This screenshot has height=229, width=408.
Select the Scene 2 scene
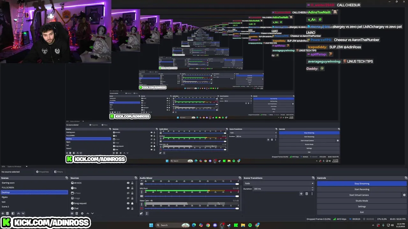[x=34, y=207]
